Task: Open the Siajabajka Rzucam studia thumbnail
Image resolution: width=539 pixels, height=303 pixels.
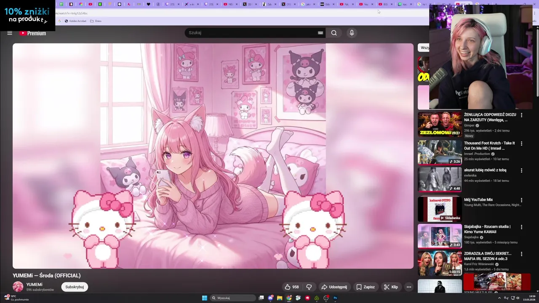Action: tap(440, 236)
